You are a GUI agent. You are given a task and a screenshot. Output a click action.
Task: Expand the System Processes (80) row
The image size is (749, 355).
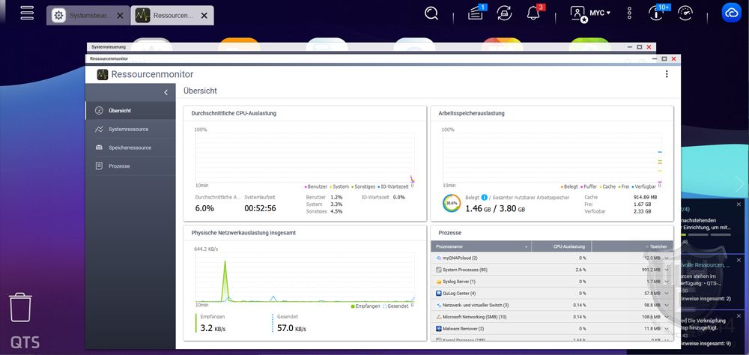(667, 270)
